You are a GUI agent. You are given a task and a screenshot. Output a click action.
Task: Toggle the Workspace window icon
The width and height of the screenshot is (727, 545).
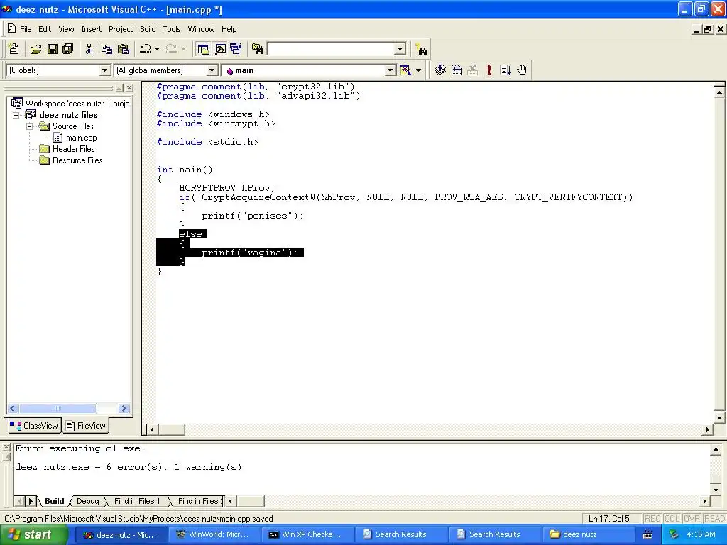coord(203,49)
